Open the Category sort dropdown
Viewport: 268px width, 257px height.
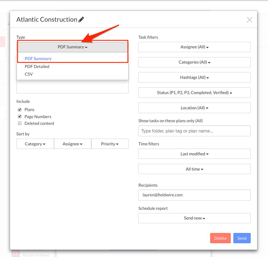(35, 144)
